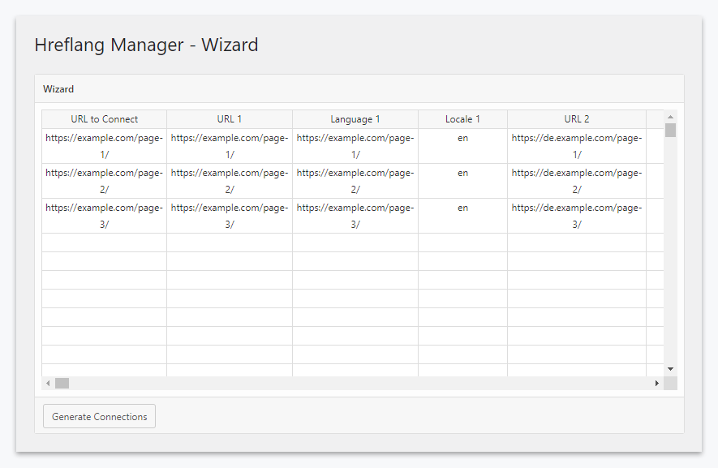This screenshot has height=468, width=718.
Task: Click the de.example.com page-1 cell in URL 2
Action: coord(577,146)
